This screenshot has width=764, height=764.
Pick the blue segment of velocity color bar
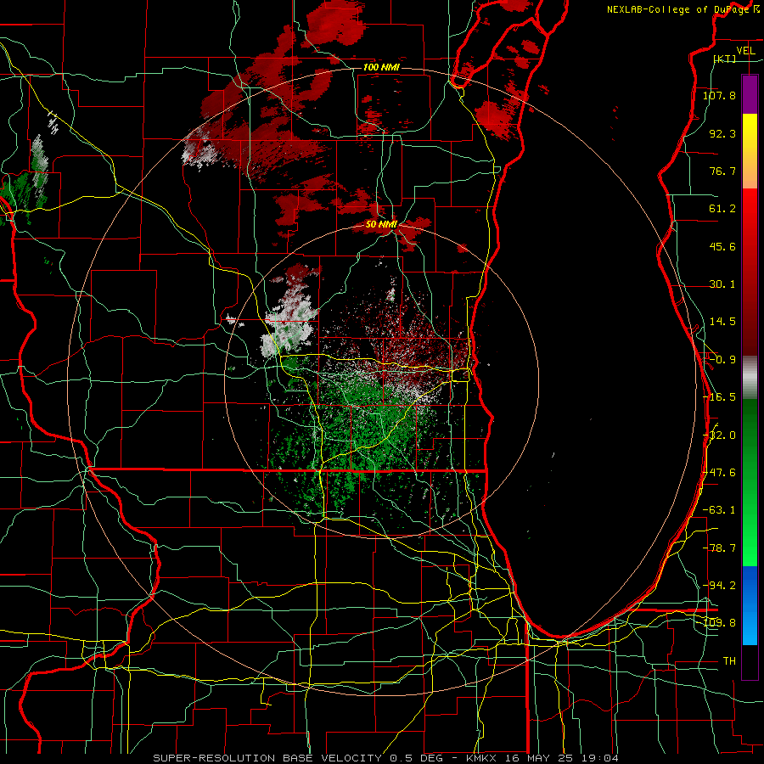click(750, 605)
